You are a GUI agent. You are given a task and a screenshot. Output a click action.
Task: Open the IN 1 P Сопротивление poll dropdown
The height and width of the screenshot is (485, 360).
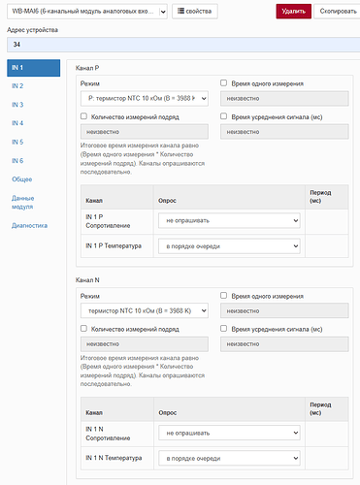pyautogui.click(x=229, y=220)
